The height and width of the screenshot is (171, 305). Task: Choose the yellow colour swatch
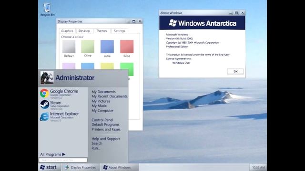107,66
